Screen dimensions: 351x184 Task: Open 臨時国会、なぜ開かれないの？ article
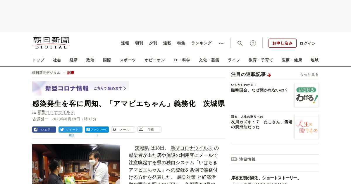260,90
